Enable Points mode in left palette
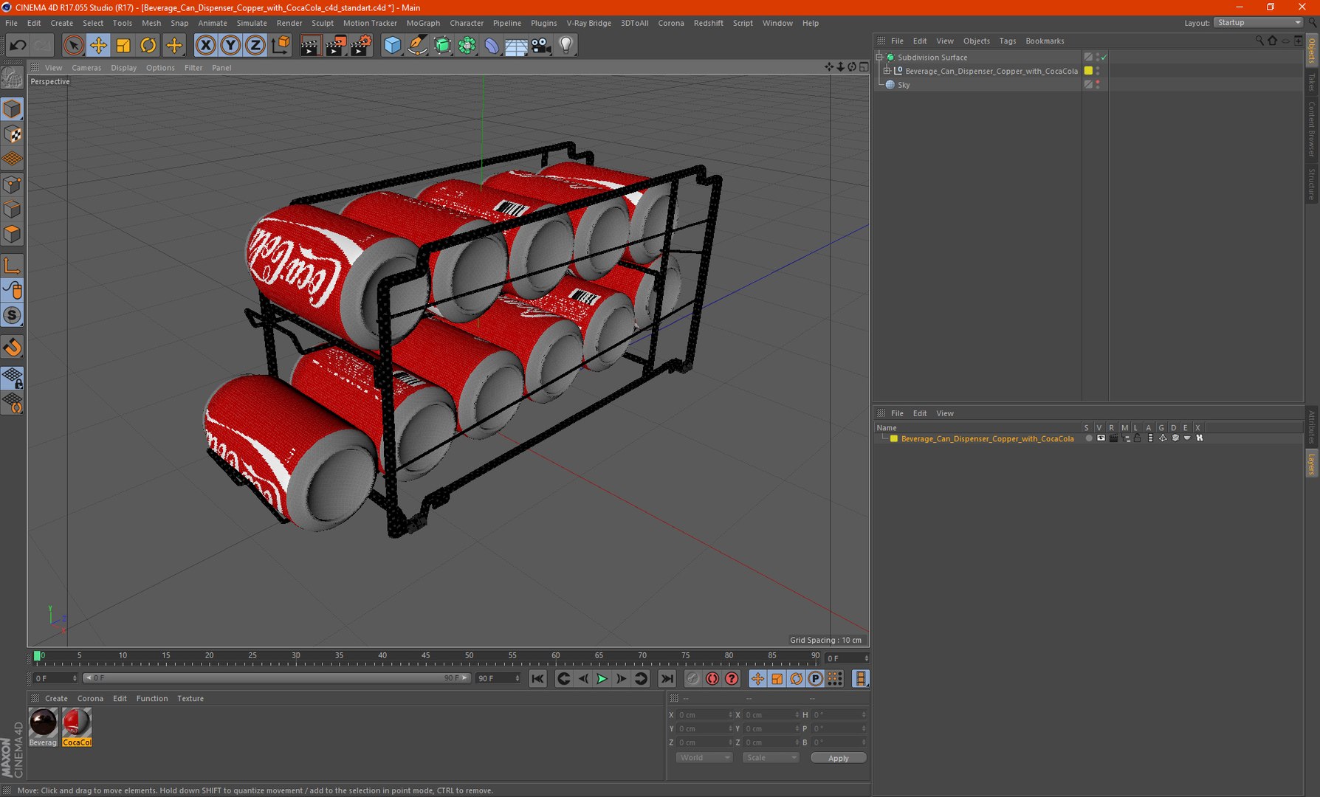Screen dimensions: 1320x797 point(13,184)
